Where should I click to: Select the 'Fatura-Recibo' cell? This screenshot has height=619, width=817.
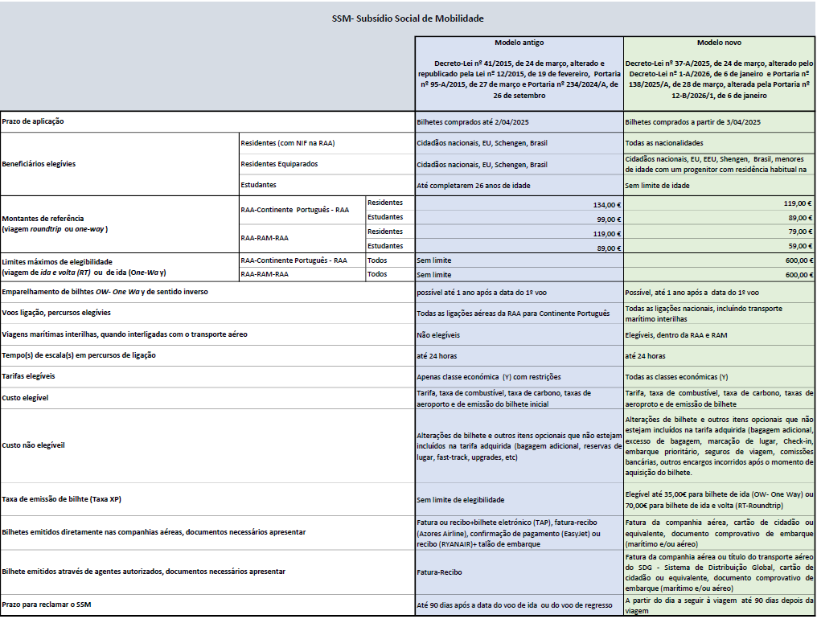440,572
